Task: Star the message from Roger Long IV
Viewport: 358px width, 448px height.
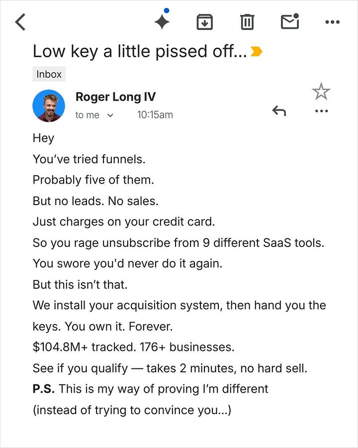Action: pos(321,92)
